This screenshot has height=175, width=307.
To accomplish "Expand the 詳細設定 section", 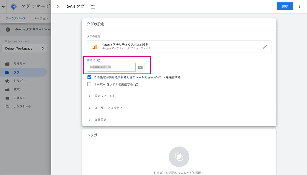I will click(x=181, y=120).
